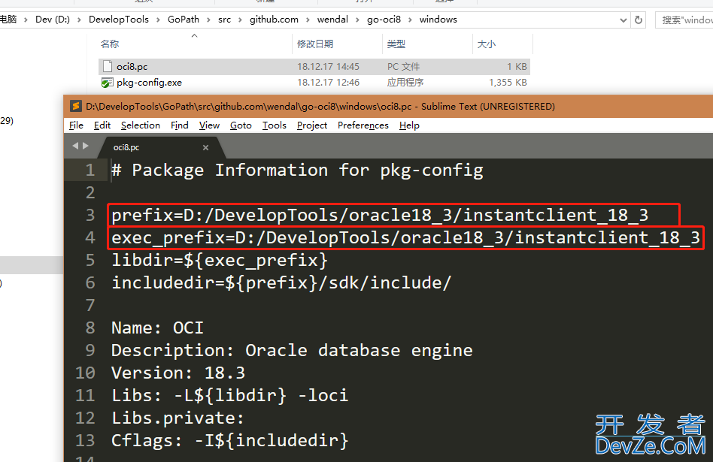
Task: Click the Sublime Text title bar icon
Action: 75,107
